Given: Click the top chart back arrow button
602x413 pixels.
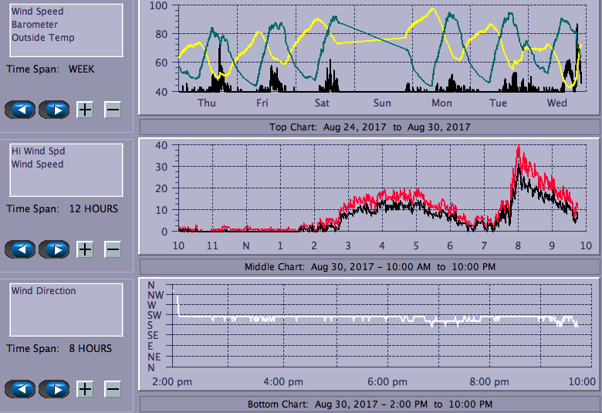Looking at the screenshot, I should tap(20, 110).
